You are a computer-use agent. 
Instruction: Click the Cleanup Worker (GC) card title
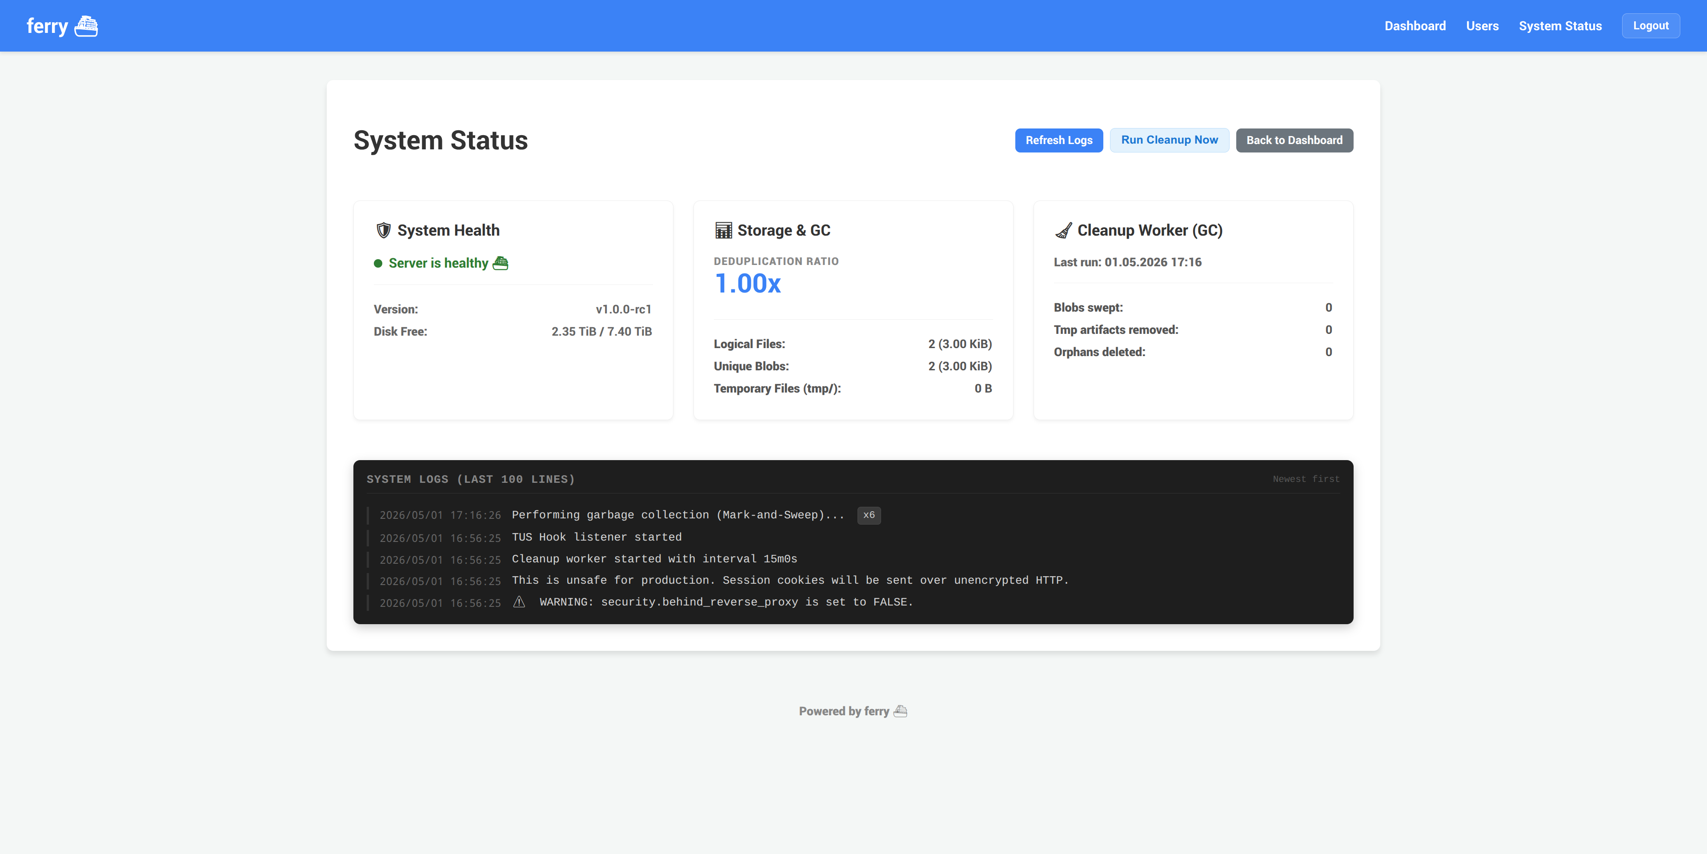pyautogui.click(x=1150, y=231)
